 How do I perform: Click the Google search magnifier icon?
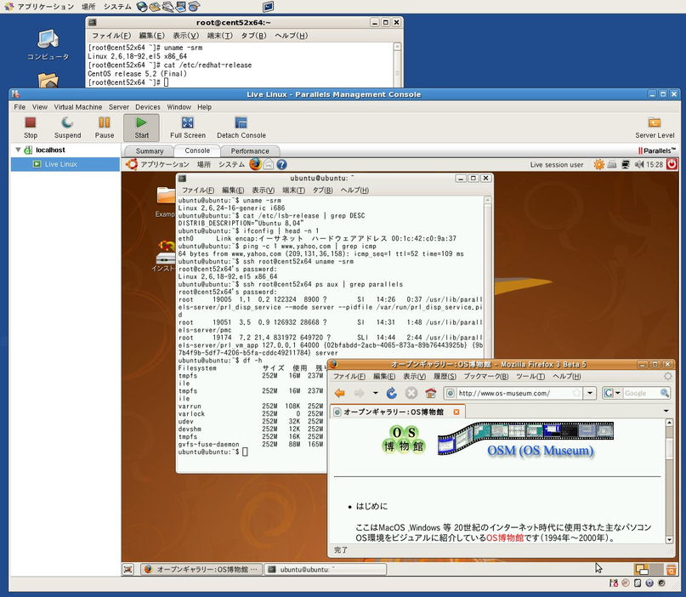coord(665,393)
